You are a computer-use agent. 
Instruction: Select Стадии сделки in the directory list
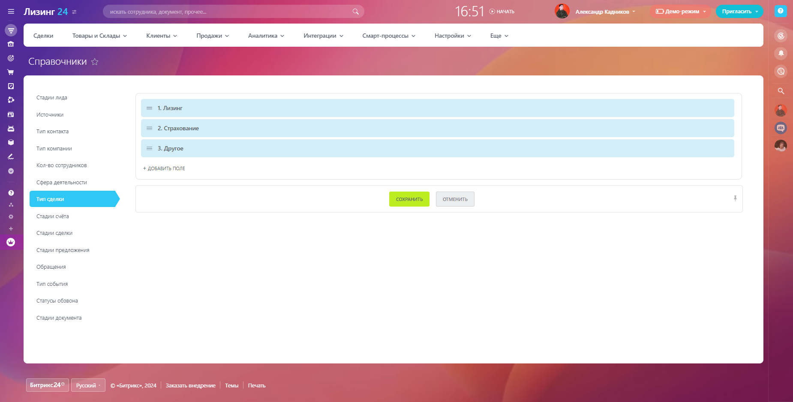click(54, 233)
